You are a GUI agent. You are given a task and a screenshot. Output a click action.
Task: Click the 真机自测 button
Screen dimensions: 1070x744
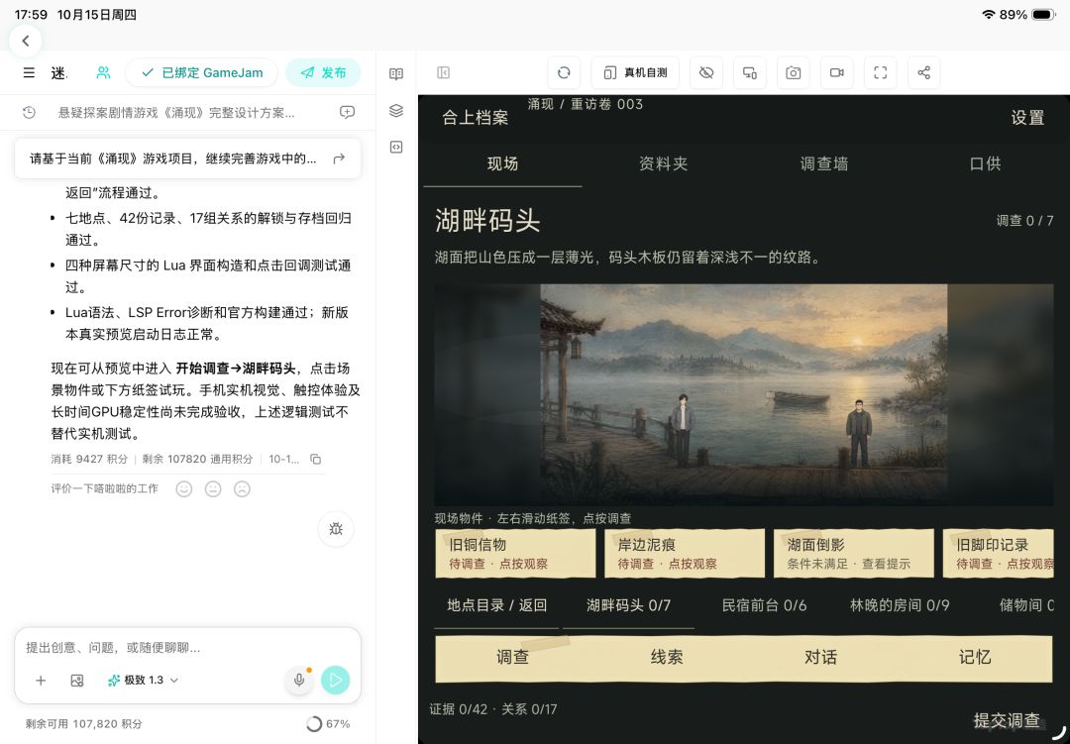pyautogui.click(x=635, y=72)
